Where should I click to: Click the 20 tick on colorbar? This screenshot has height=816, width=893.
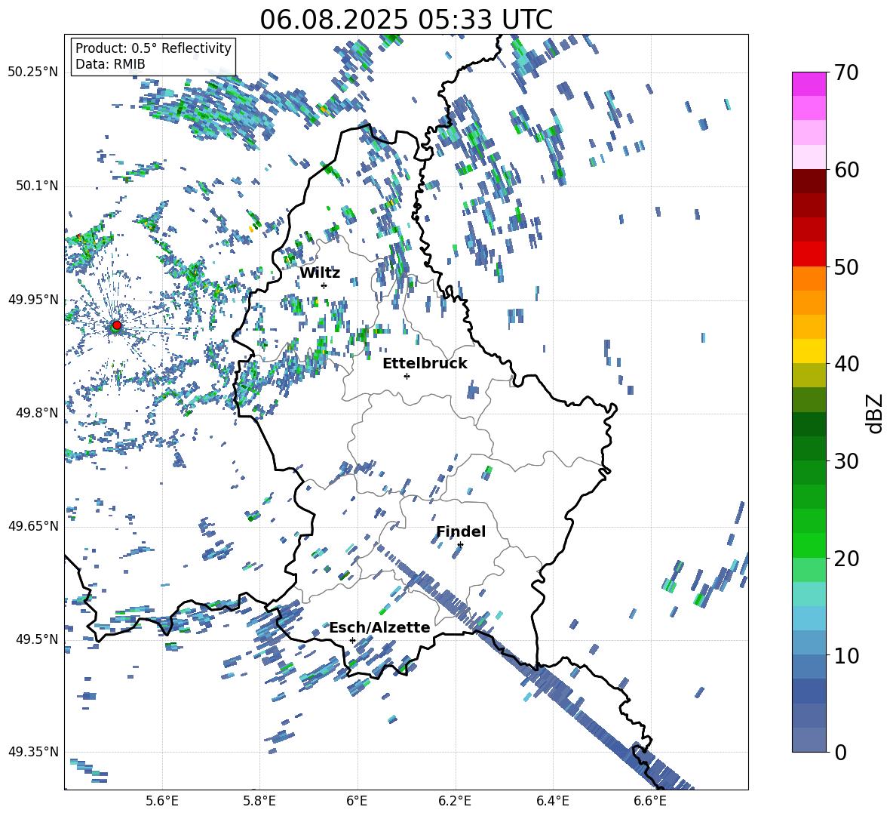[845, 559]
